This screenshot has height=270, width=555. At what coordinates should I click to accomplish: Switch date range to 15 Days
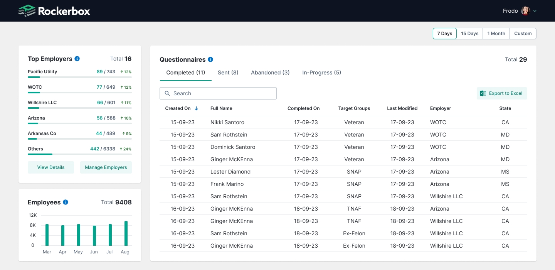(469, 34)
